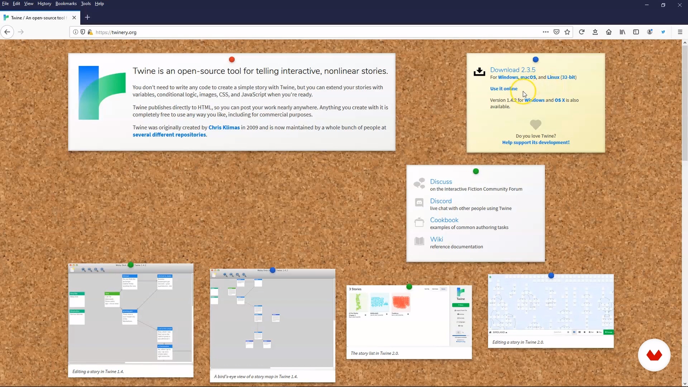Open bird's-eye story map Twine 1.4 screenshot
Image resolution: width=688 pixels, height=387 pixels.
[272, 325]
